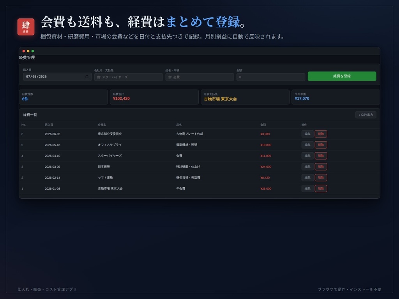The image size is (399, 299).
Task: Select the 時計研磨・仕上げ item cell
Action: click(x=188, y=167)
